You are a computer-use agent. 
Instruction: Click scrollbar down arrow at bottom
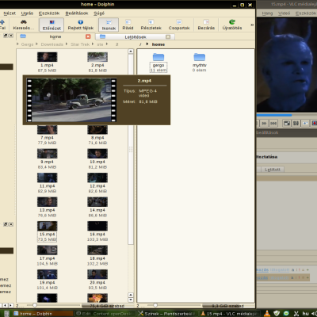[x=131, y=300]
